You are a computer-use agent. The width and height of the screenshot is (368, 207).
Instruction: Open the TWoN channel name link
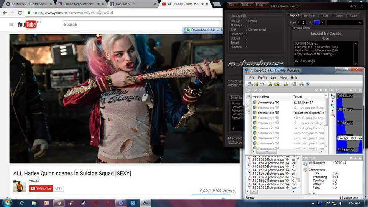coord(34,181)
